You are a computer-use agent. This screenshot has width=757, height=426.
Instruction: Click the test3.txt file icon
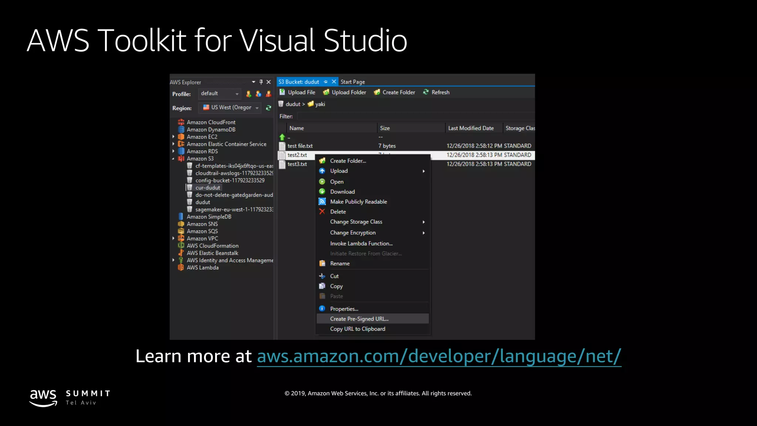coord(282,164)
